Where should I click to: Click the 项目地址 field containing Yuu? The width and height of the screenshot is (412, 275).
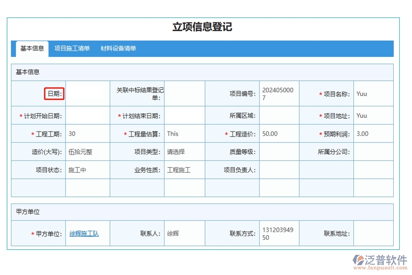374,115
